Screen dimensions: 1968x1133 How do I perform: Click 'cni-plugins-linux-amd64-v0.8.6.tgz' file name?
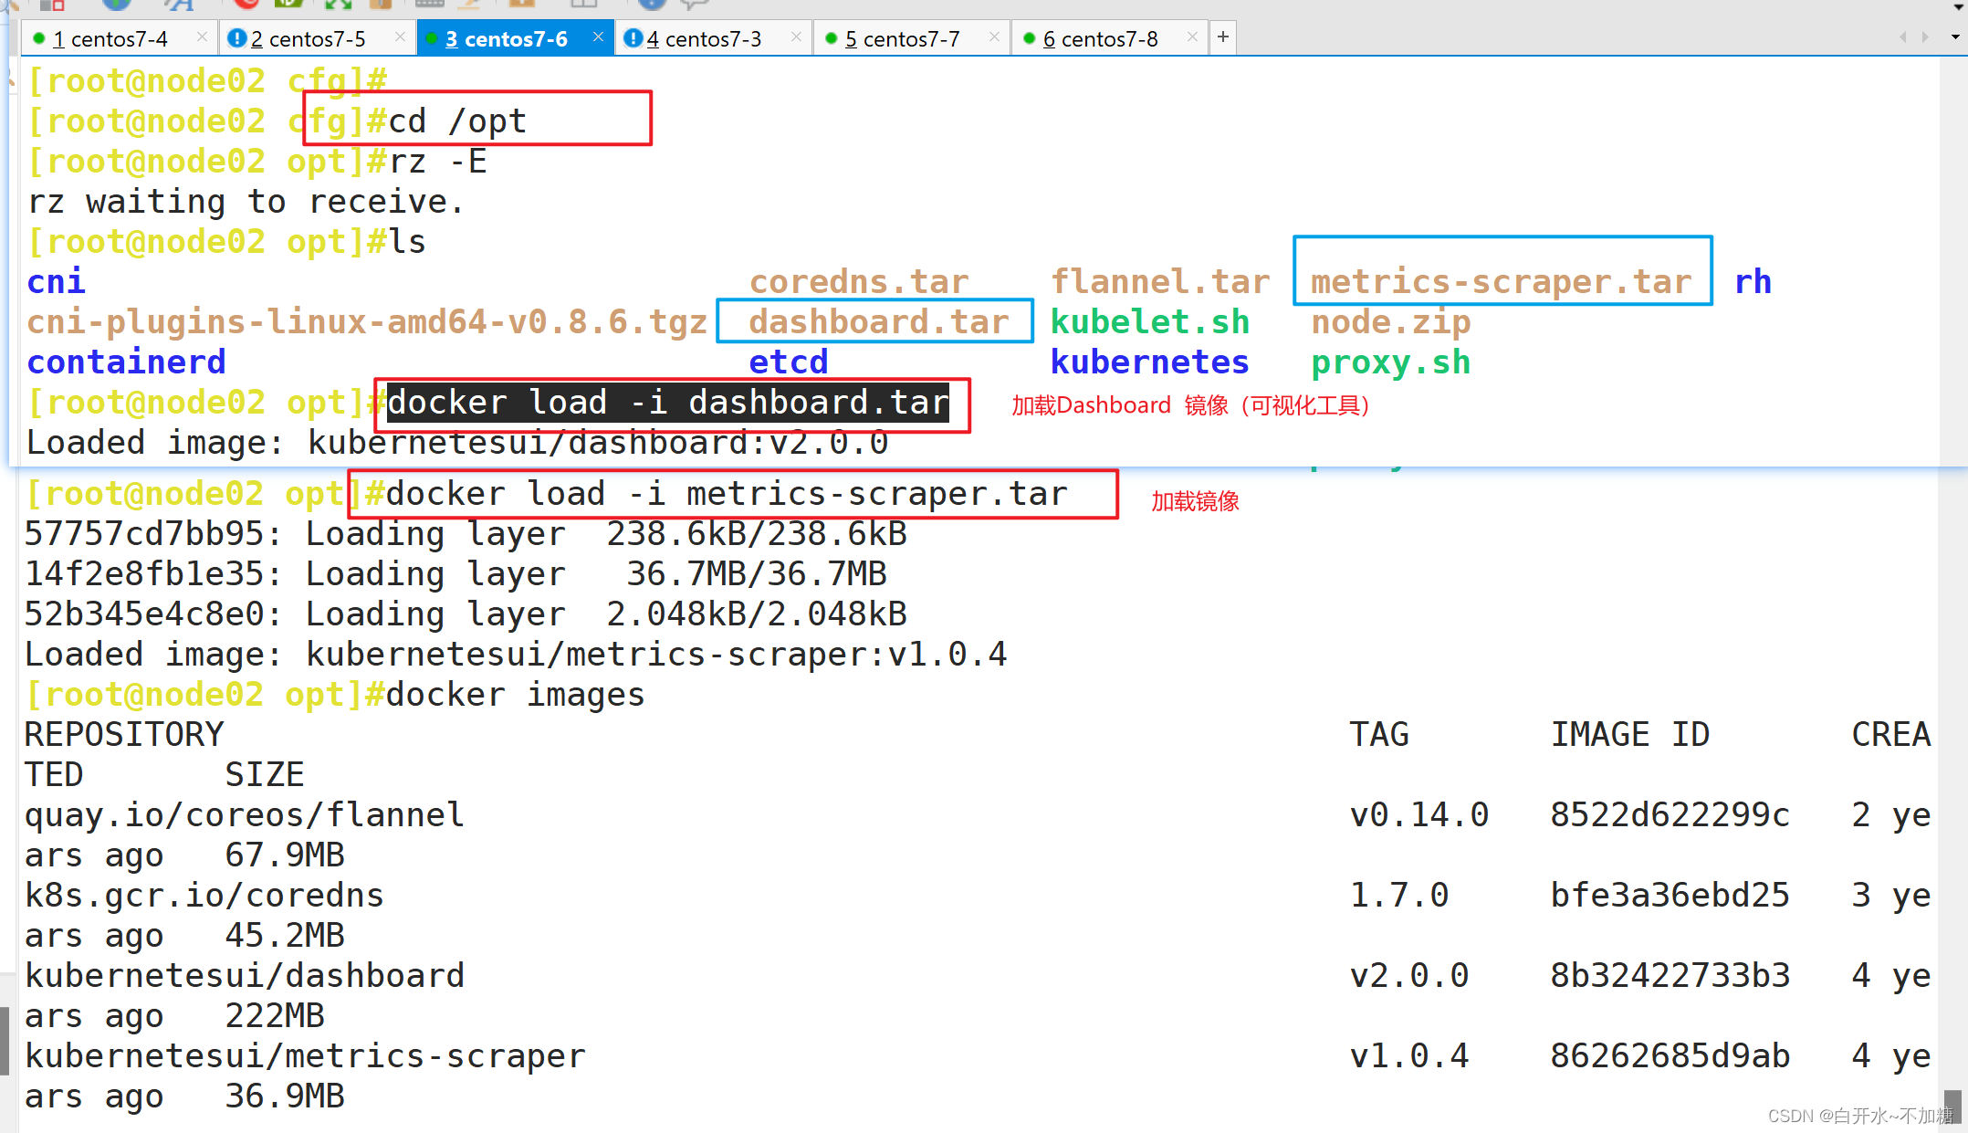pyautogui.click(x=367, y=322)
